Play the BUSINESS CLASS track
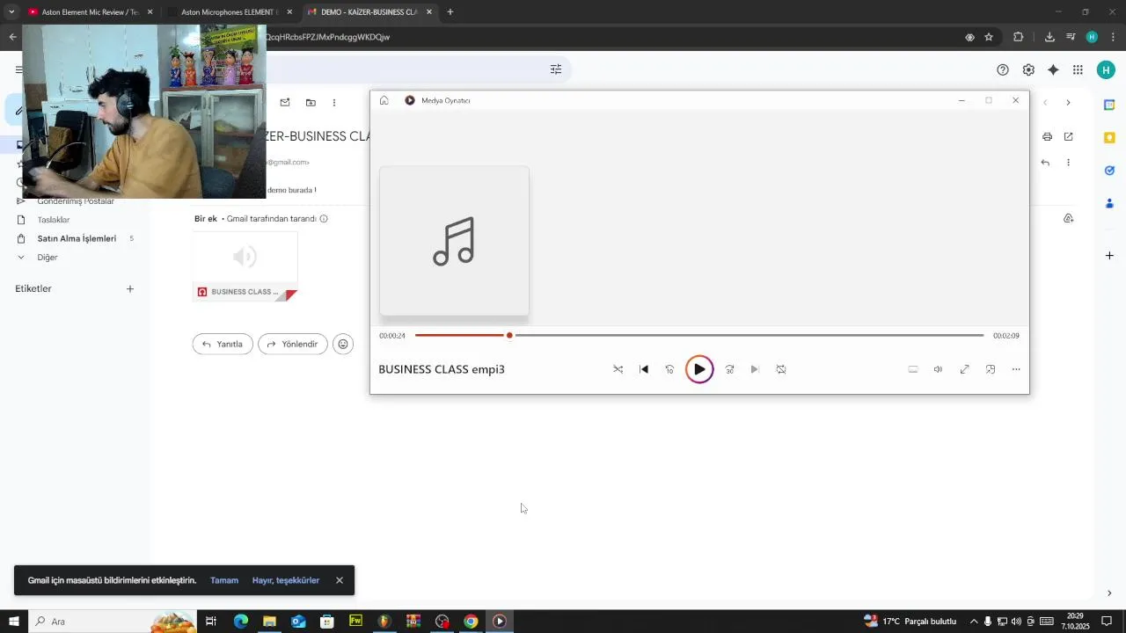 699,369
